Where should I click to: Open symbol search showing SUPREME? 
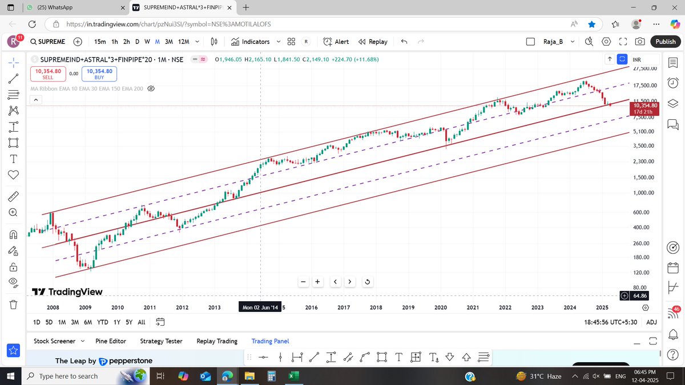pyautogui.click(x=48, y=42)
